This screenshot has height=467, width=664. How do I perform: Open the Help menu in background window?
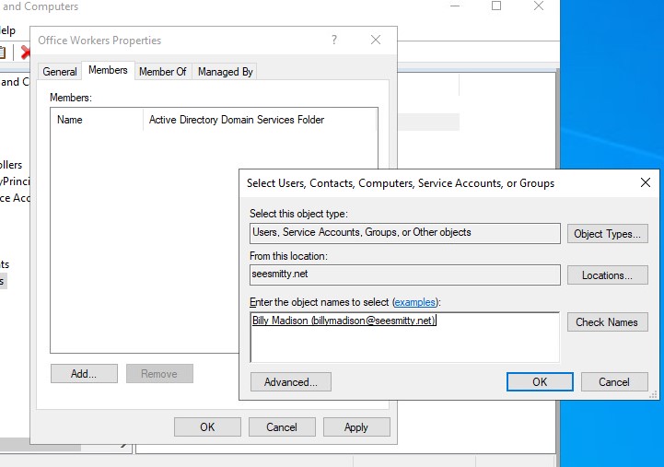tap(7, 30)
